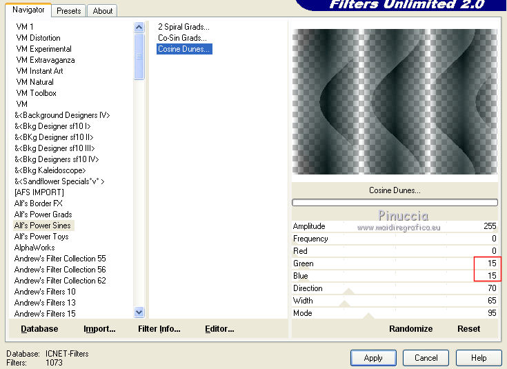Select Alf's Border FX category
The image size is (507, 369).
click(39, 203)
